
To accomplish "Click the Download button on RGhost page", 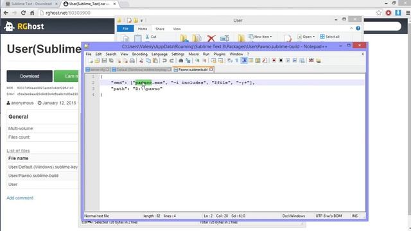I will click(x=30, y=76).
